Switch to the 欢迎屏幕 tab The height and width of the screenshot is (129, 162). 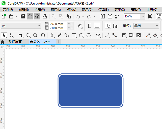pyautogui.click(x=15, y=42)
